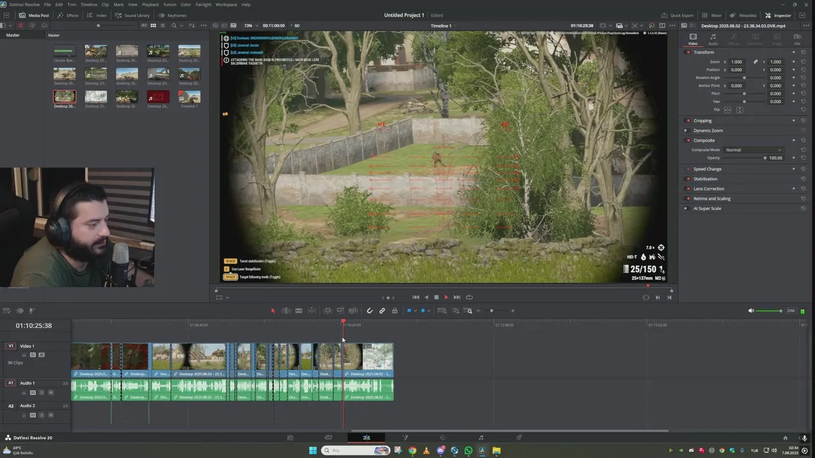
Task: Switch media pool to list view
Action: 164,25
